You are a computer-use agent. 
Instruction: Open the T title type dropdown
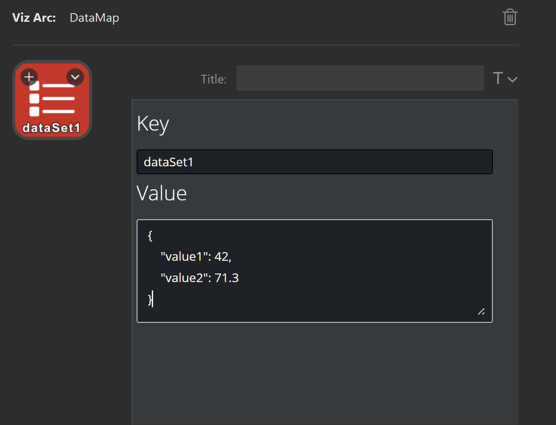click(x=505, y=78)
